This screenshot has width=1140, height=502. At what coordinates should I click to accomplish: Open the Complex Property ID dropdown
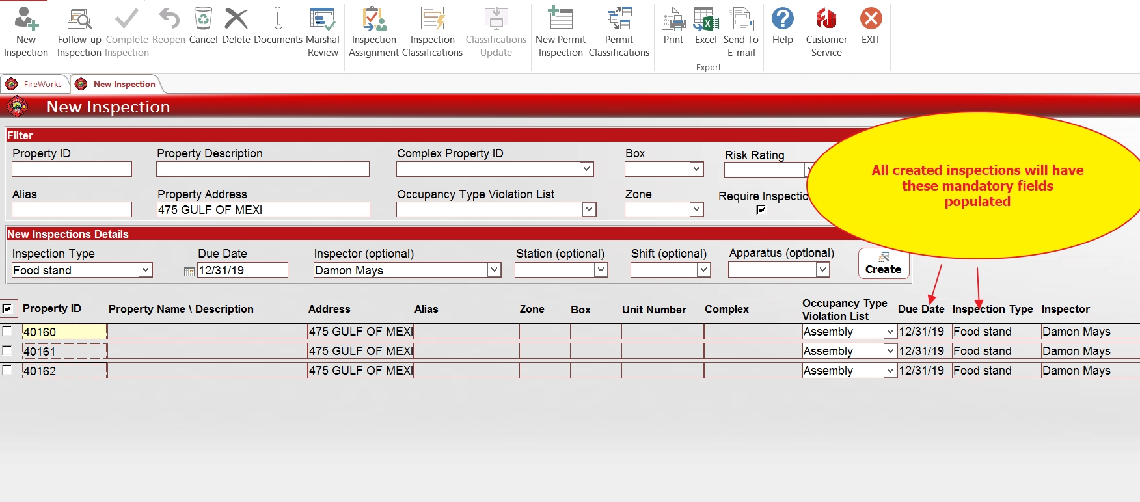(587, 169)
